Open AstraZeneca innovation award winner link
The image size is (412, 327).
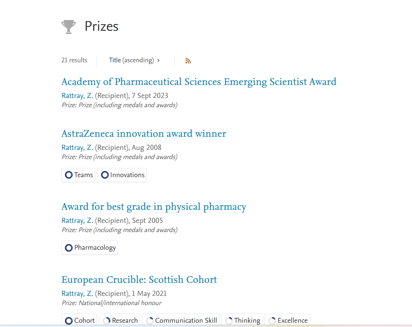pos(144,134)
